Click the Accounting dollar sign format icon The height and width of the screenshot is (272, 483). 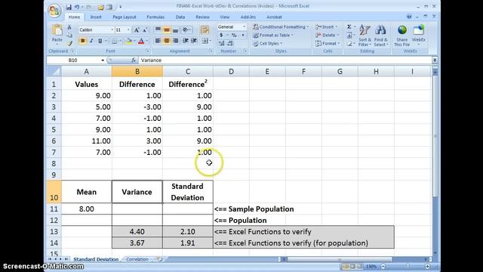pyautogui.click(x=221, y=36)
